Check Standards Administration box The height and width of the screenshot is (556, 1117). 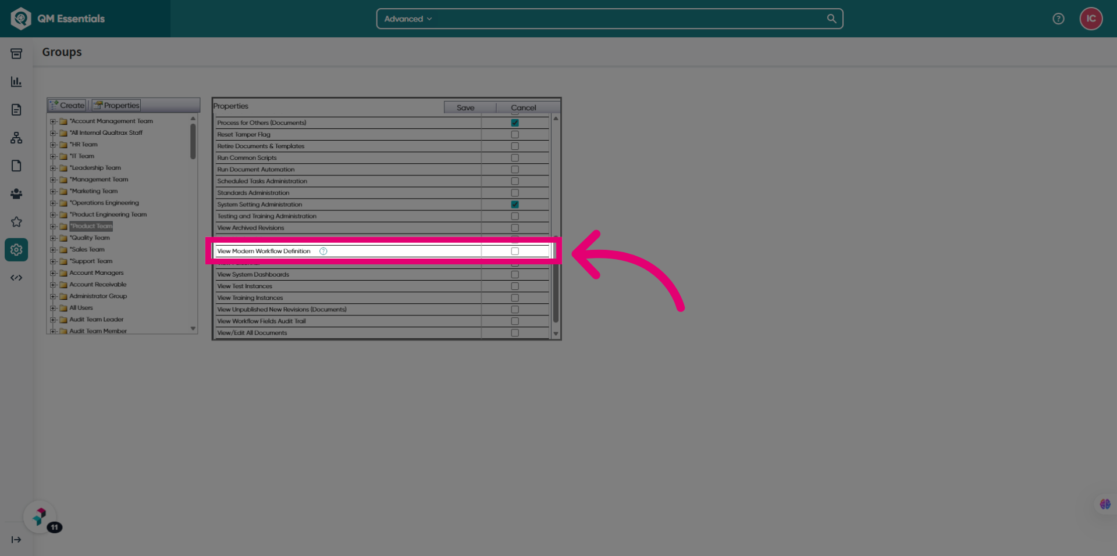click(515, 192)
